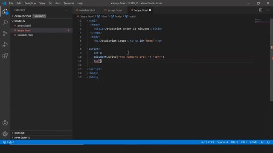Screen dimensions: 273x153
Task: Select loops.html in the explorer tree
Action: click(24, 30)
